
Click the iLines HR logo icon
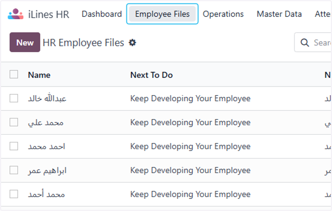(x=15, y=14)
